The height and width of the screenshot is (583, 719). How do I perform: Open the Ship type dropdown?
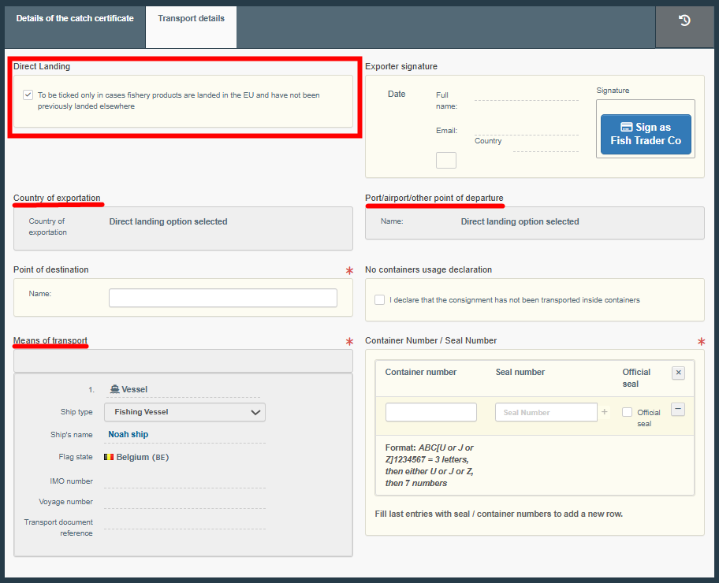pos(184,412)
